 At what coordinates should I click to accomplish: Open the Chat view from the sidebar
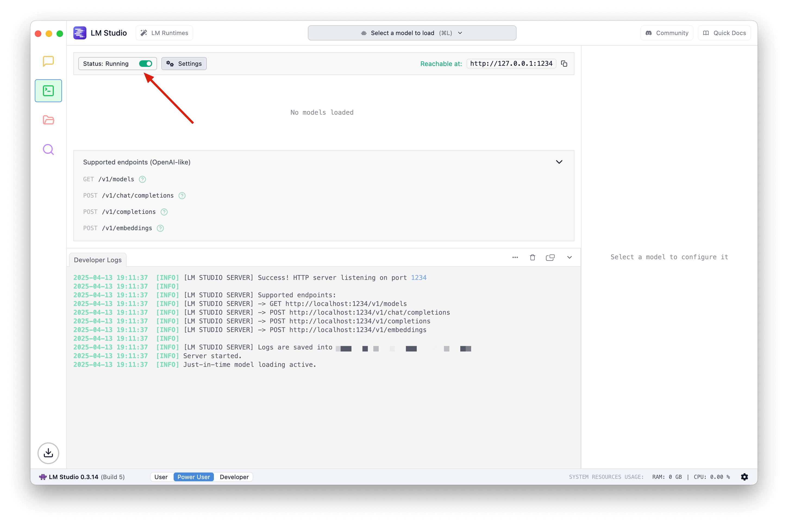pyautogui.click(x=48, y=61)
